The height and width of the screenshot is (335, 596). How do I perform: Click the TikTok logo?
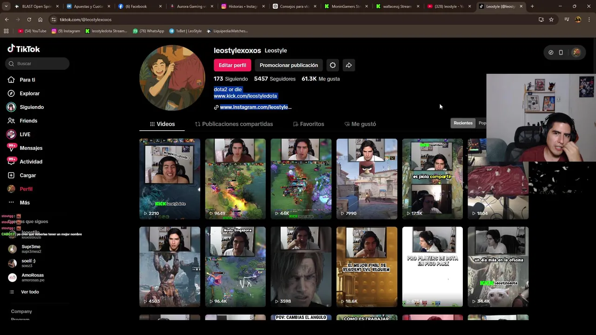point(24,49)
